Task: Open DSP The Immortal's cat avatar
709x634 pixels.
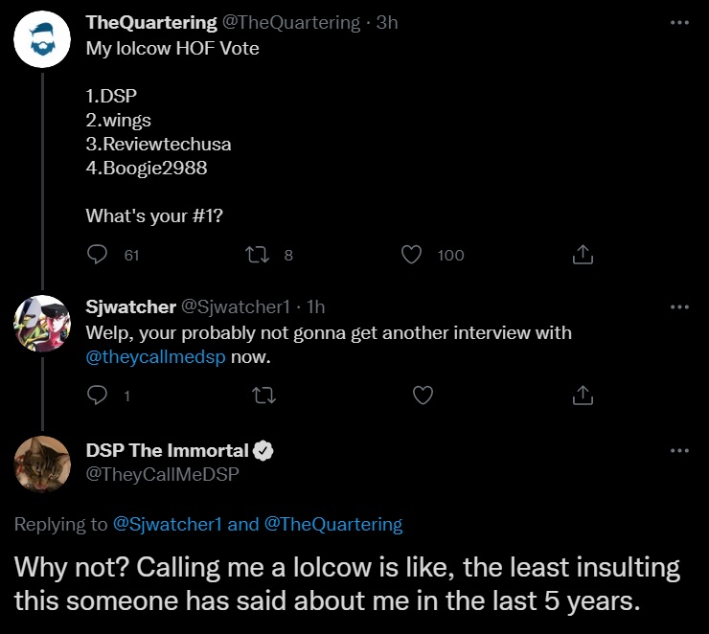Action: point(42,464)
